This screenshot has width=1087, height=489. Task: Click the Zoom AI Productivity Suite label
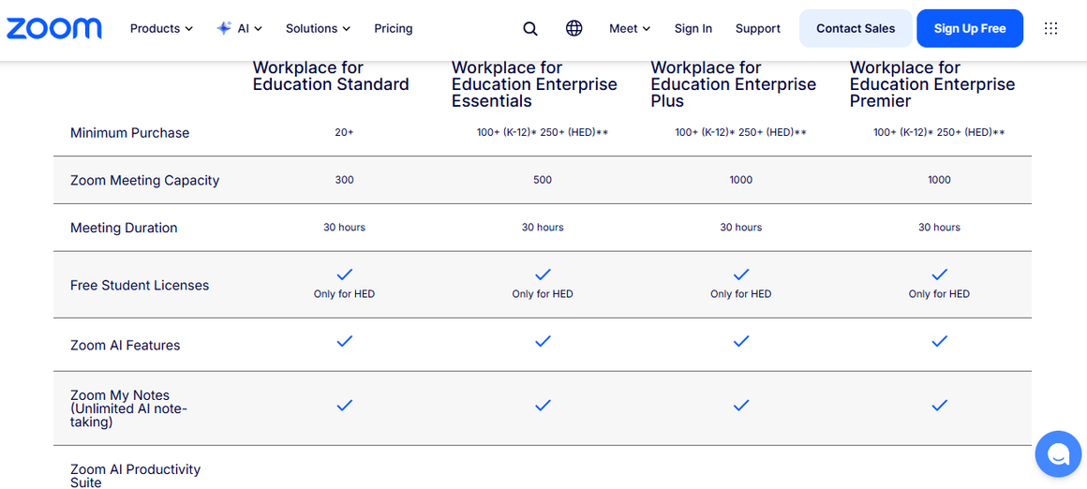tap(135, 476)
